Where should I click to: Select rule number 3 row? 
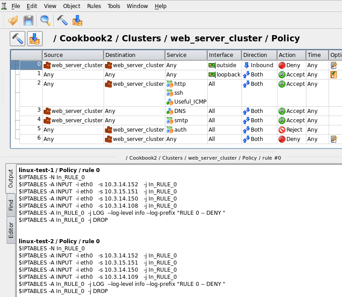point(31,111)
